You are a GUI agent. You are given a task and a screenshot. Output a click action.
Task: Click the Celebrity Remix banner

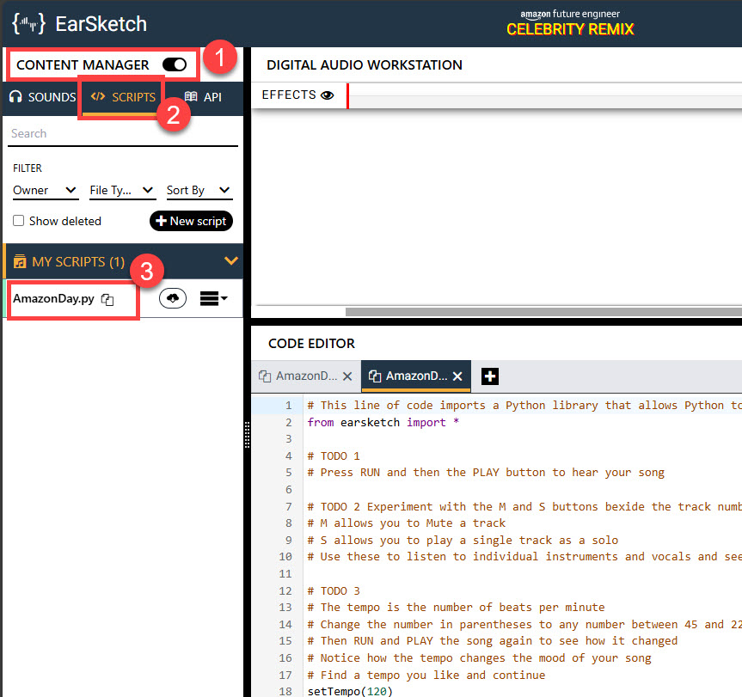click(570, 22)
